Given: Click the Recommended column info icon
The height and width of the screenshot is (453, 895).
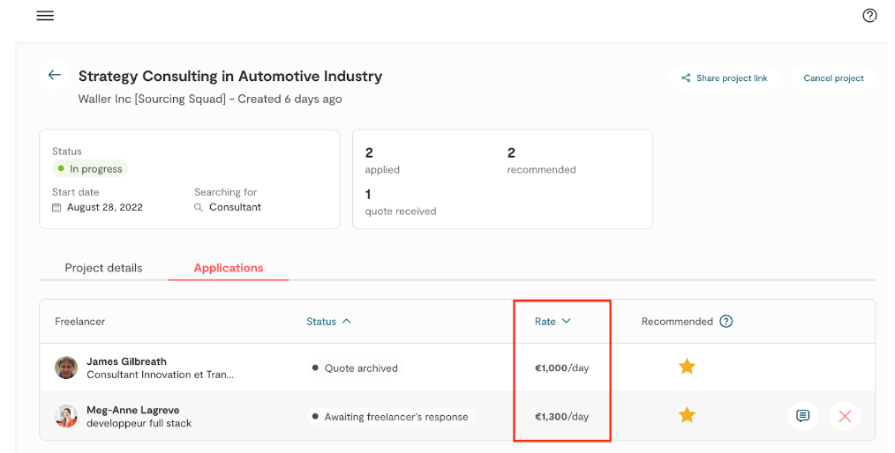Looking at the screenshot, I should click(726, 322).
